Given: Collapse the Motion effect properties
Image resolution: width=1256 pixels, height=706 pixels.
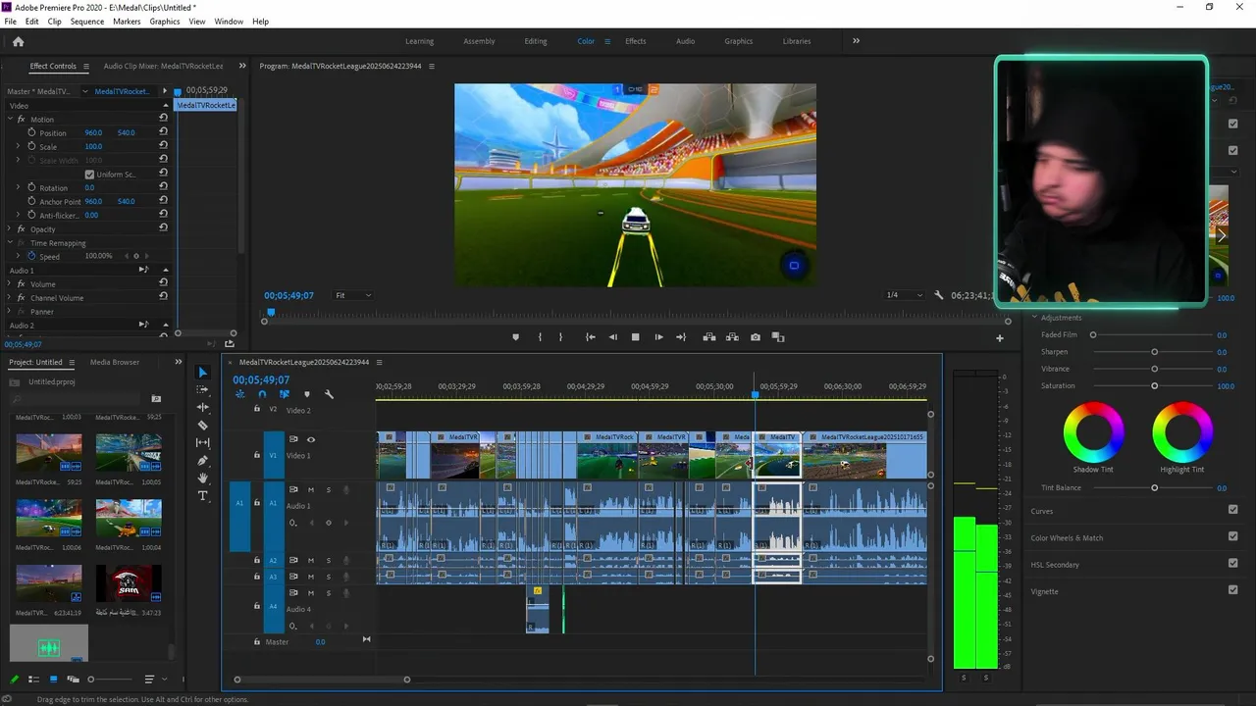Looking at the screenshot, I should coord(10,119).
